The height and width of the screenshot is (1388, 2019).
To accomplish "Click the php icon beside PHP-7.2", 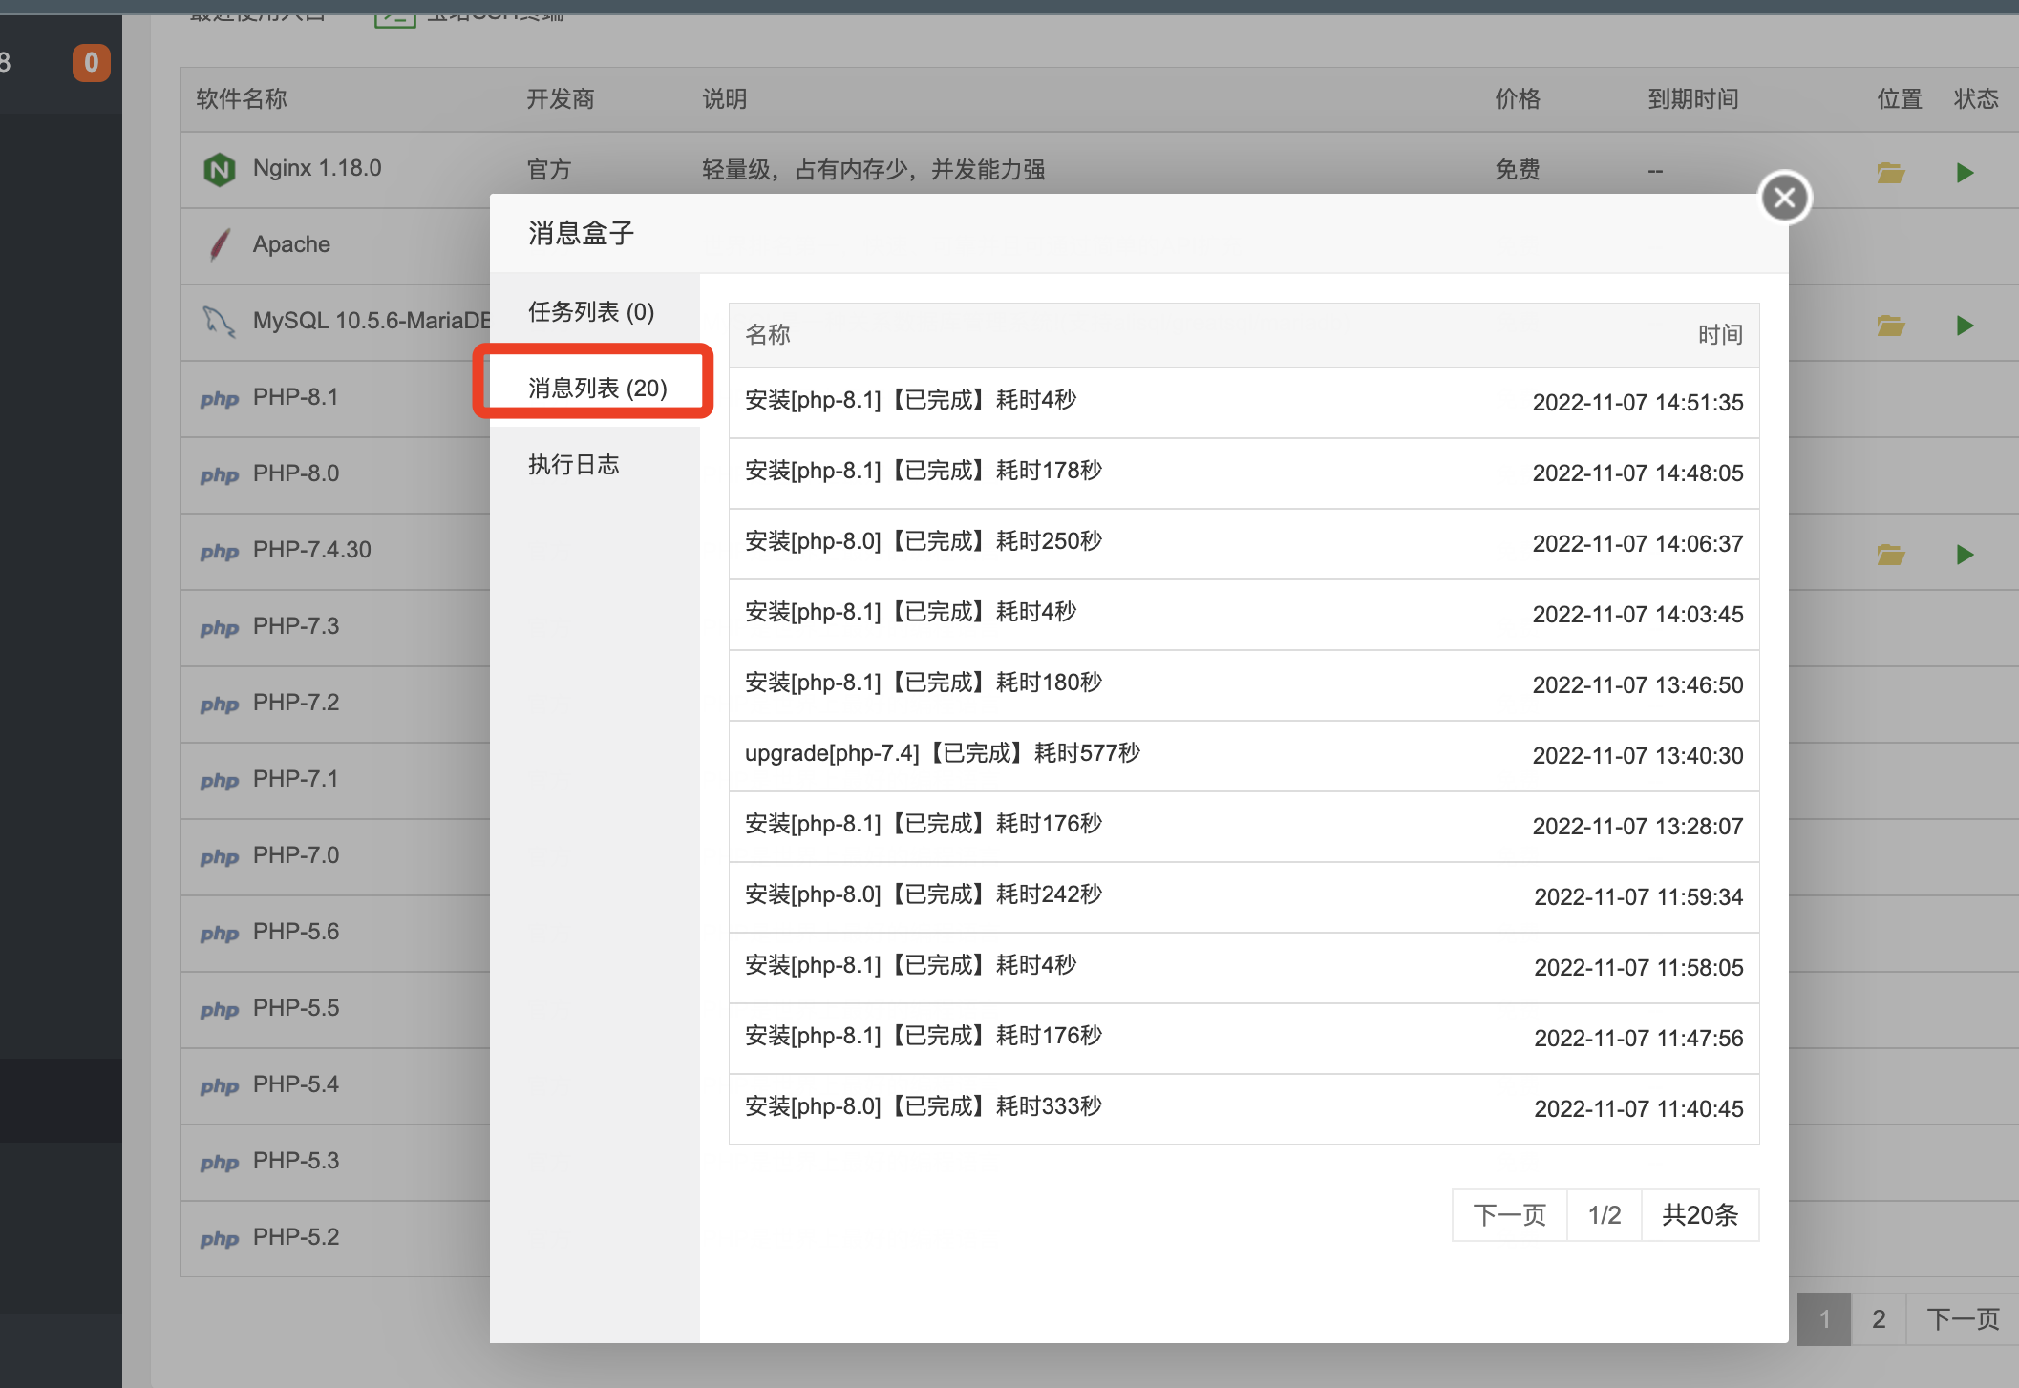I will coord(220,705).
